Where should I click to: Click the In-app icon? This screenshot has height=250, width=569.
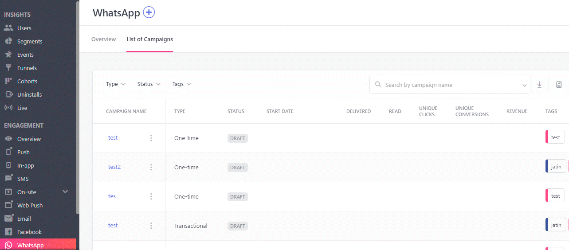point(8,165)
